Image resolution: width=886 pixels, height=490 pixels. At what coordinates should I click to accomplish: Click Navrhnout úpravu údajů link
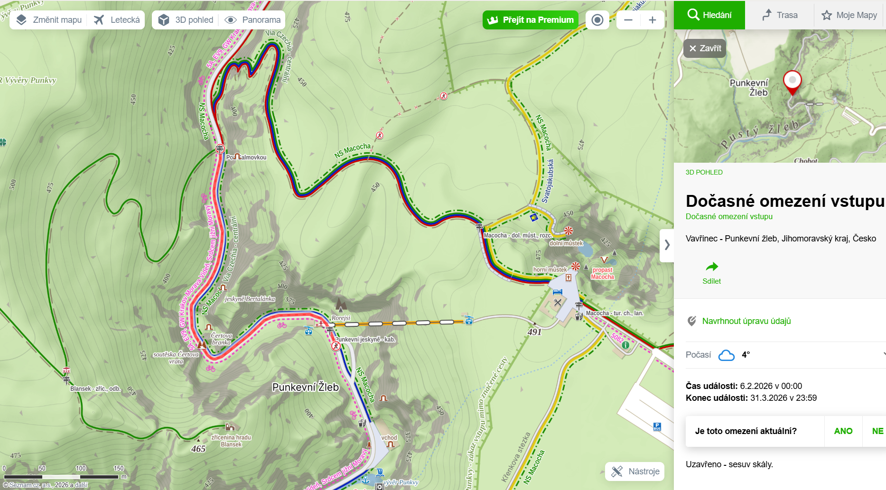(746, 321)
